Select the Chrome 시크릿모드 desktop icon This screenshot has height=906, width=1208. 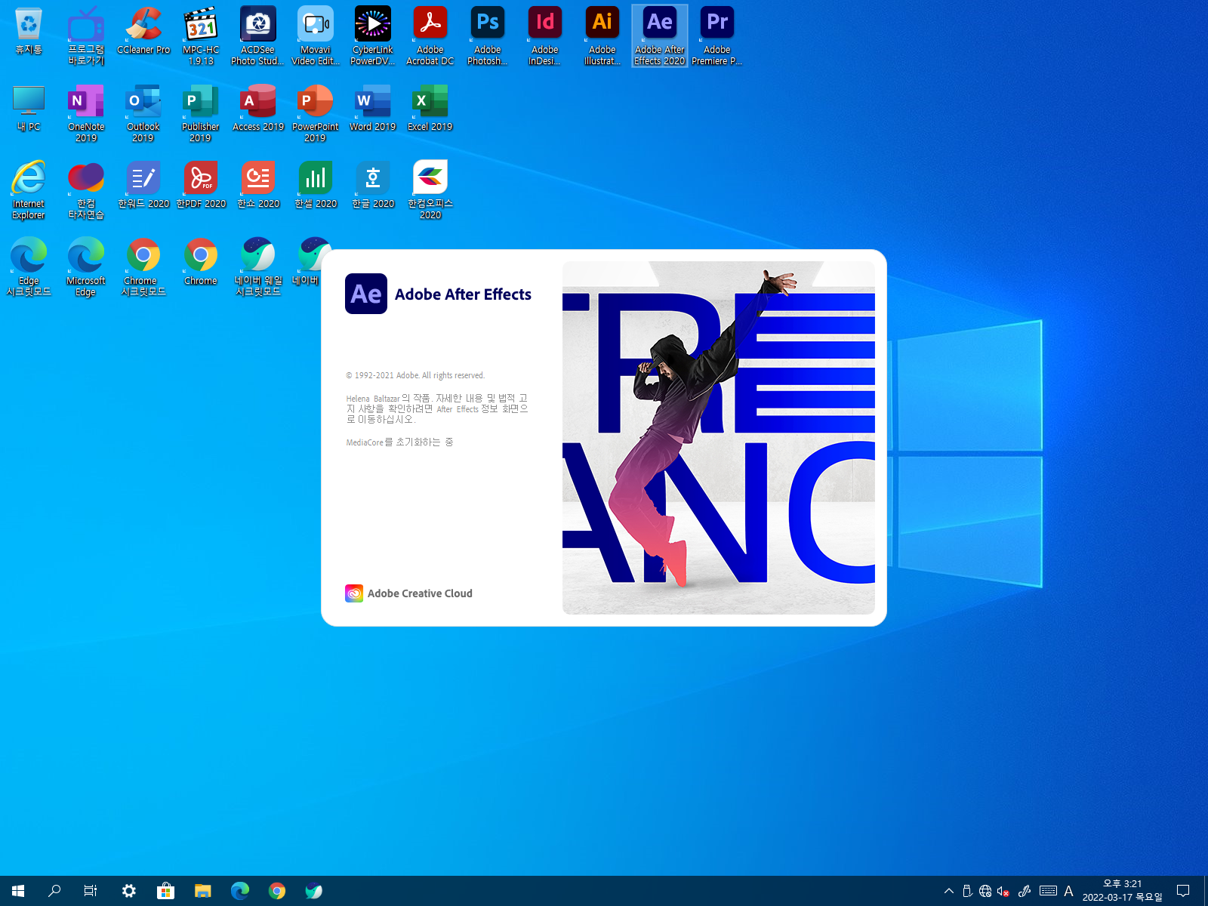pyautogui.click(x=143, y=267)
